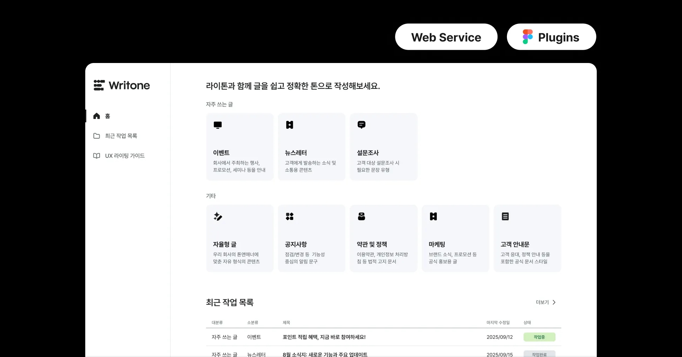Open UX 라이팅 가이드 sidebar item
This screenshot has height=357, width=682.
pyautogui.click(x=125, y=156)
